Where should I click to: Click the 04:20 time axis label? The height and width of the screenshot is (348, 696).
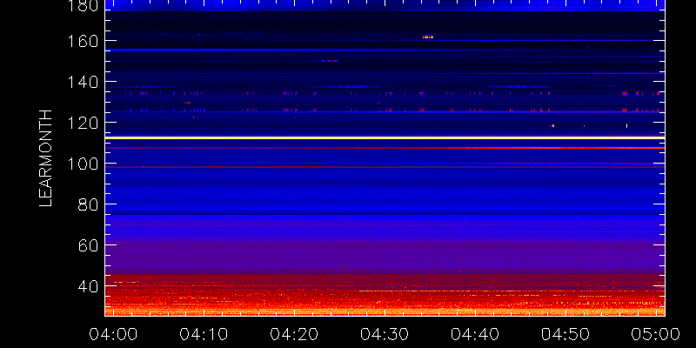294,334
